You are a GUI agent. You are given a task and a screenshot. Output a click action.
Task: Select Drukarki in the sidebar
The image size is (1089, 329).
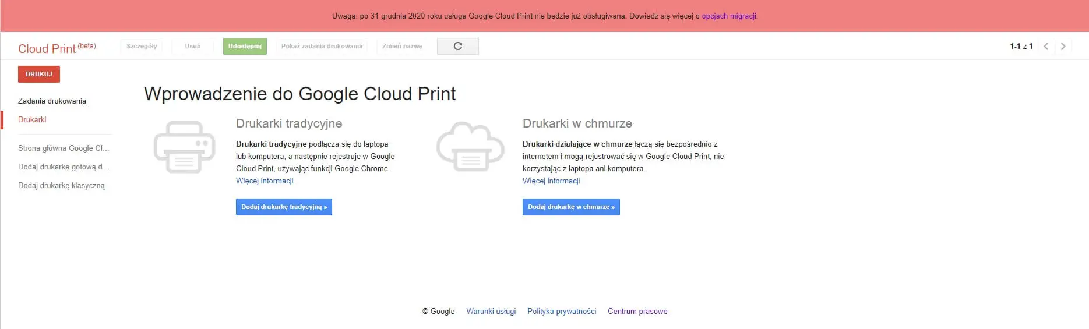point(32,119)
